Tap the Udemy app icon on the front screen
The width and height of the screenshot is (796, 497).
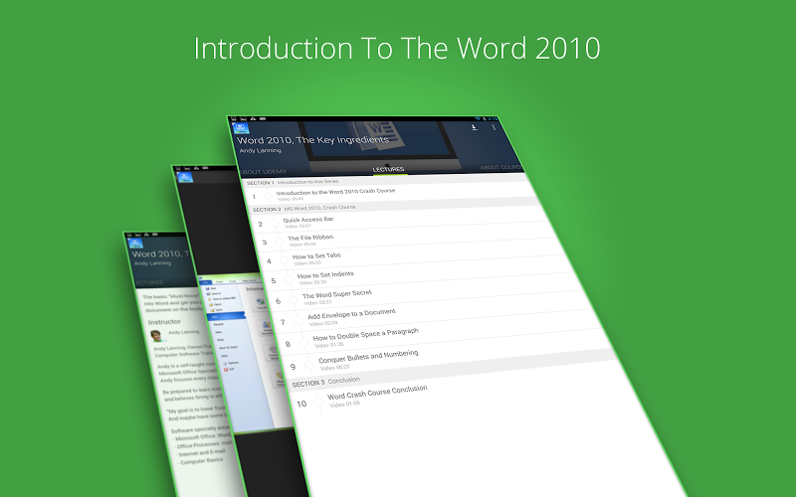pos(241,128)
